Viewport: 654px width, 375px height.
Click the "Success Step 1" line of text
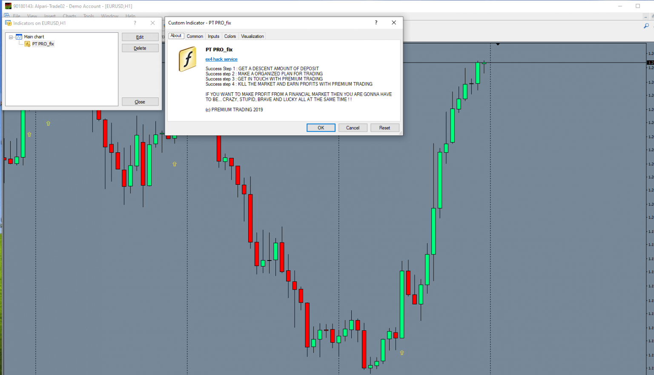pyautogui.click(x=262, y=69)
